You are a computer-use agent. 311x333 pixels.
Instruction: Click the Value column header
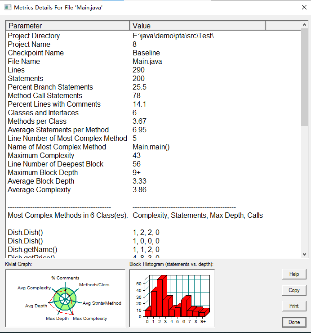pos(197,26)
